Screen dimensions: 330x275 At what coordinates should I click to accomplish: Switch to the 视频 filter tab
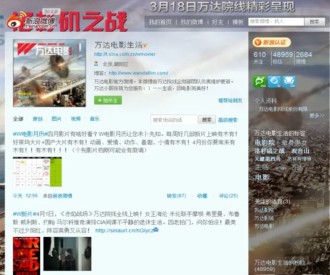point(76,119)
